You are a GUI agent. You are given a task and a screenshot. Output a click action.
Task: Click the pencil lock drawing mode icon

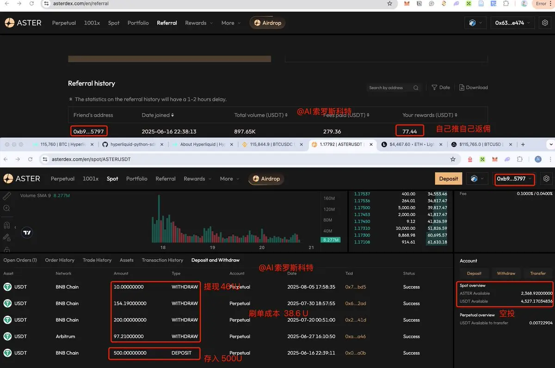coord(6,237)
